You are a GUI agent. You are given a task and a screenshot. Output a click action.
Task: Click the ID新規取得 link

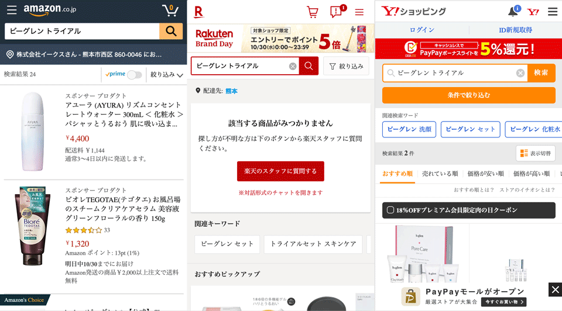(515, 30)
